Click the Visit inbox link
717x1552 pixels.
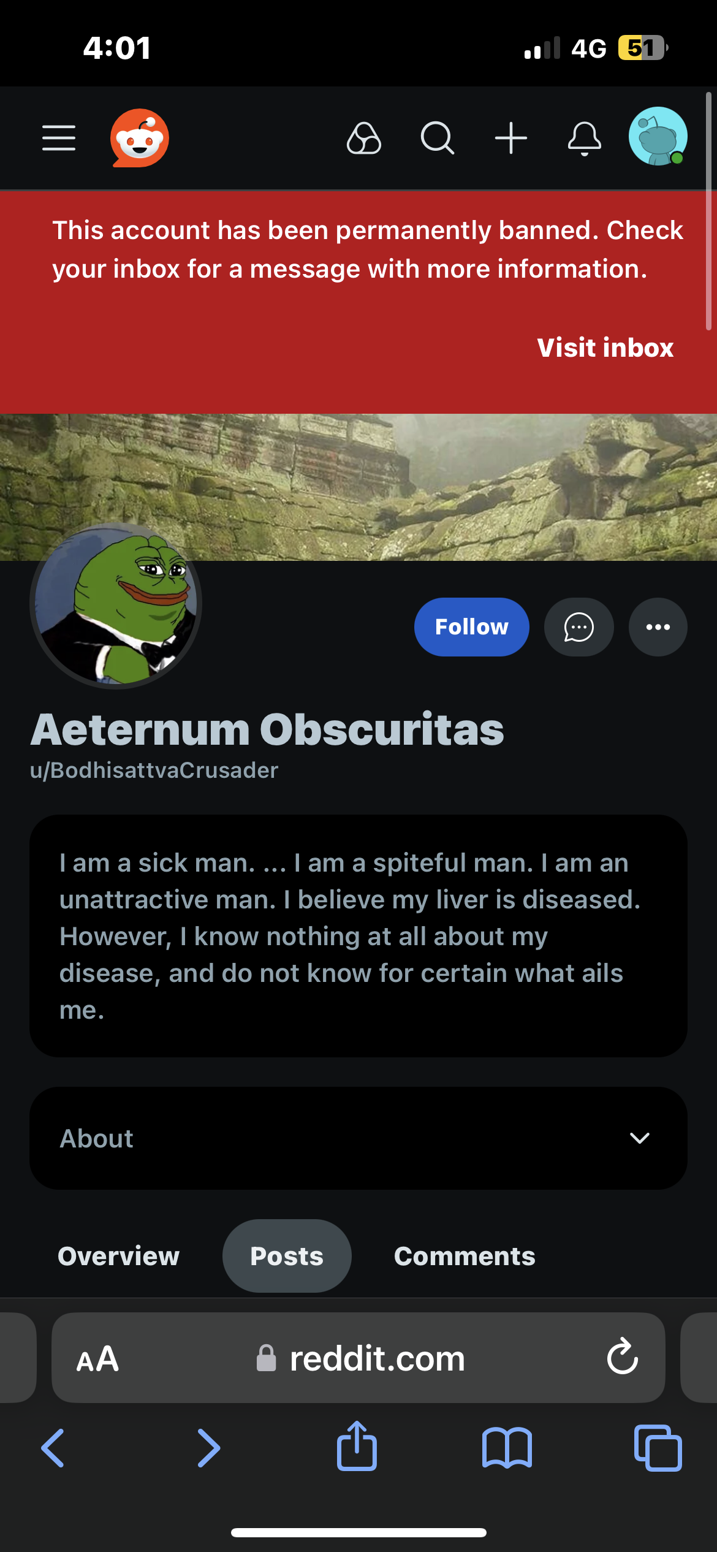(605, 348)
